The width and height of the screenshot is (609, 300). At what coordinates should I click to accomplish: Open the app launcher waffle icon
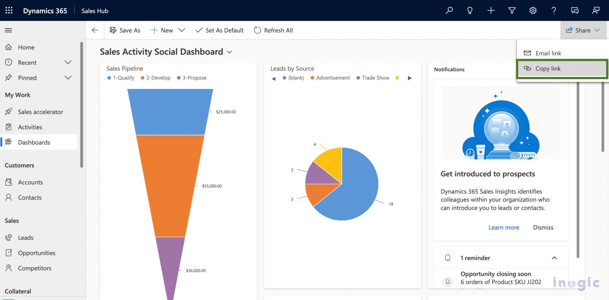(x=9, y=10)
